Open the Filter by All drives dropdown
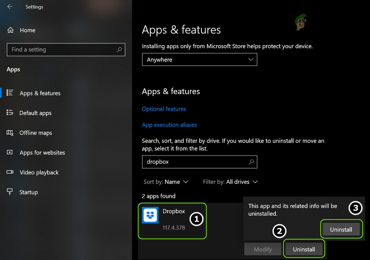Viewport: 370px width, 260px height. click(230, 182)
